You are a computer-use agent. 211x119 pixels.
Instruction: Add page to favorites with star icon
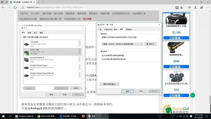click(181, 8)
